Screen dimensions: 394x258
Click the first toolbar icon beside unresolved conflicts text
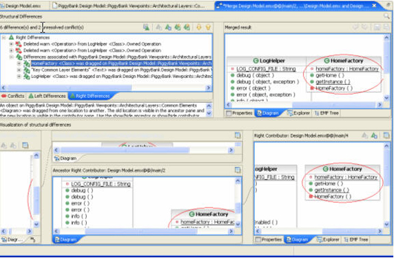point(146,27)
